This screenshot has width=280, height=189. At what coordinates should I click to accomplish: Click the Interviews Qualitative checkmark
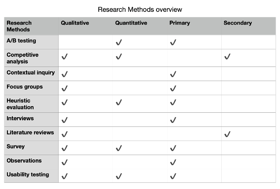(x=64, y=120)
